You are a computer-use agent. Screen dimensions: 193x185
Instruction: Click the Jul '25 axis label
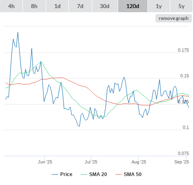[x=91, y=162]
